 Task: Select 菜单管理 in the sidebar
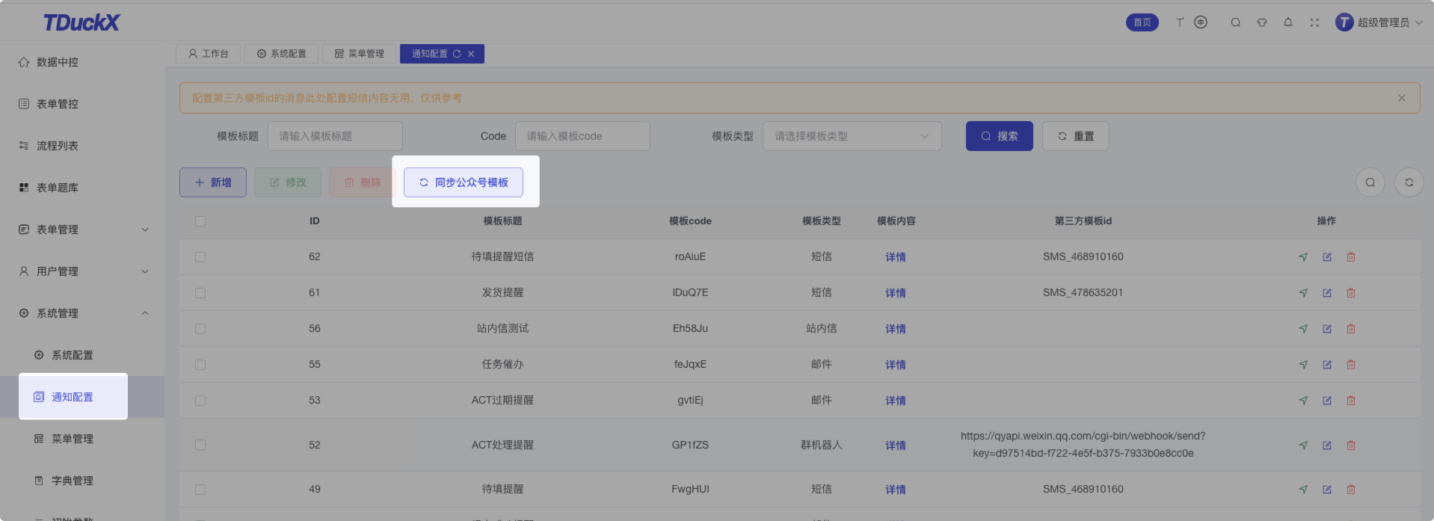[82, 439]
